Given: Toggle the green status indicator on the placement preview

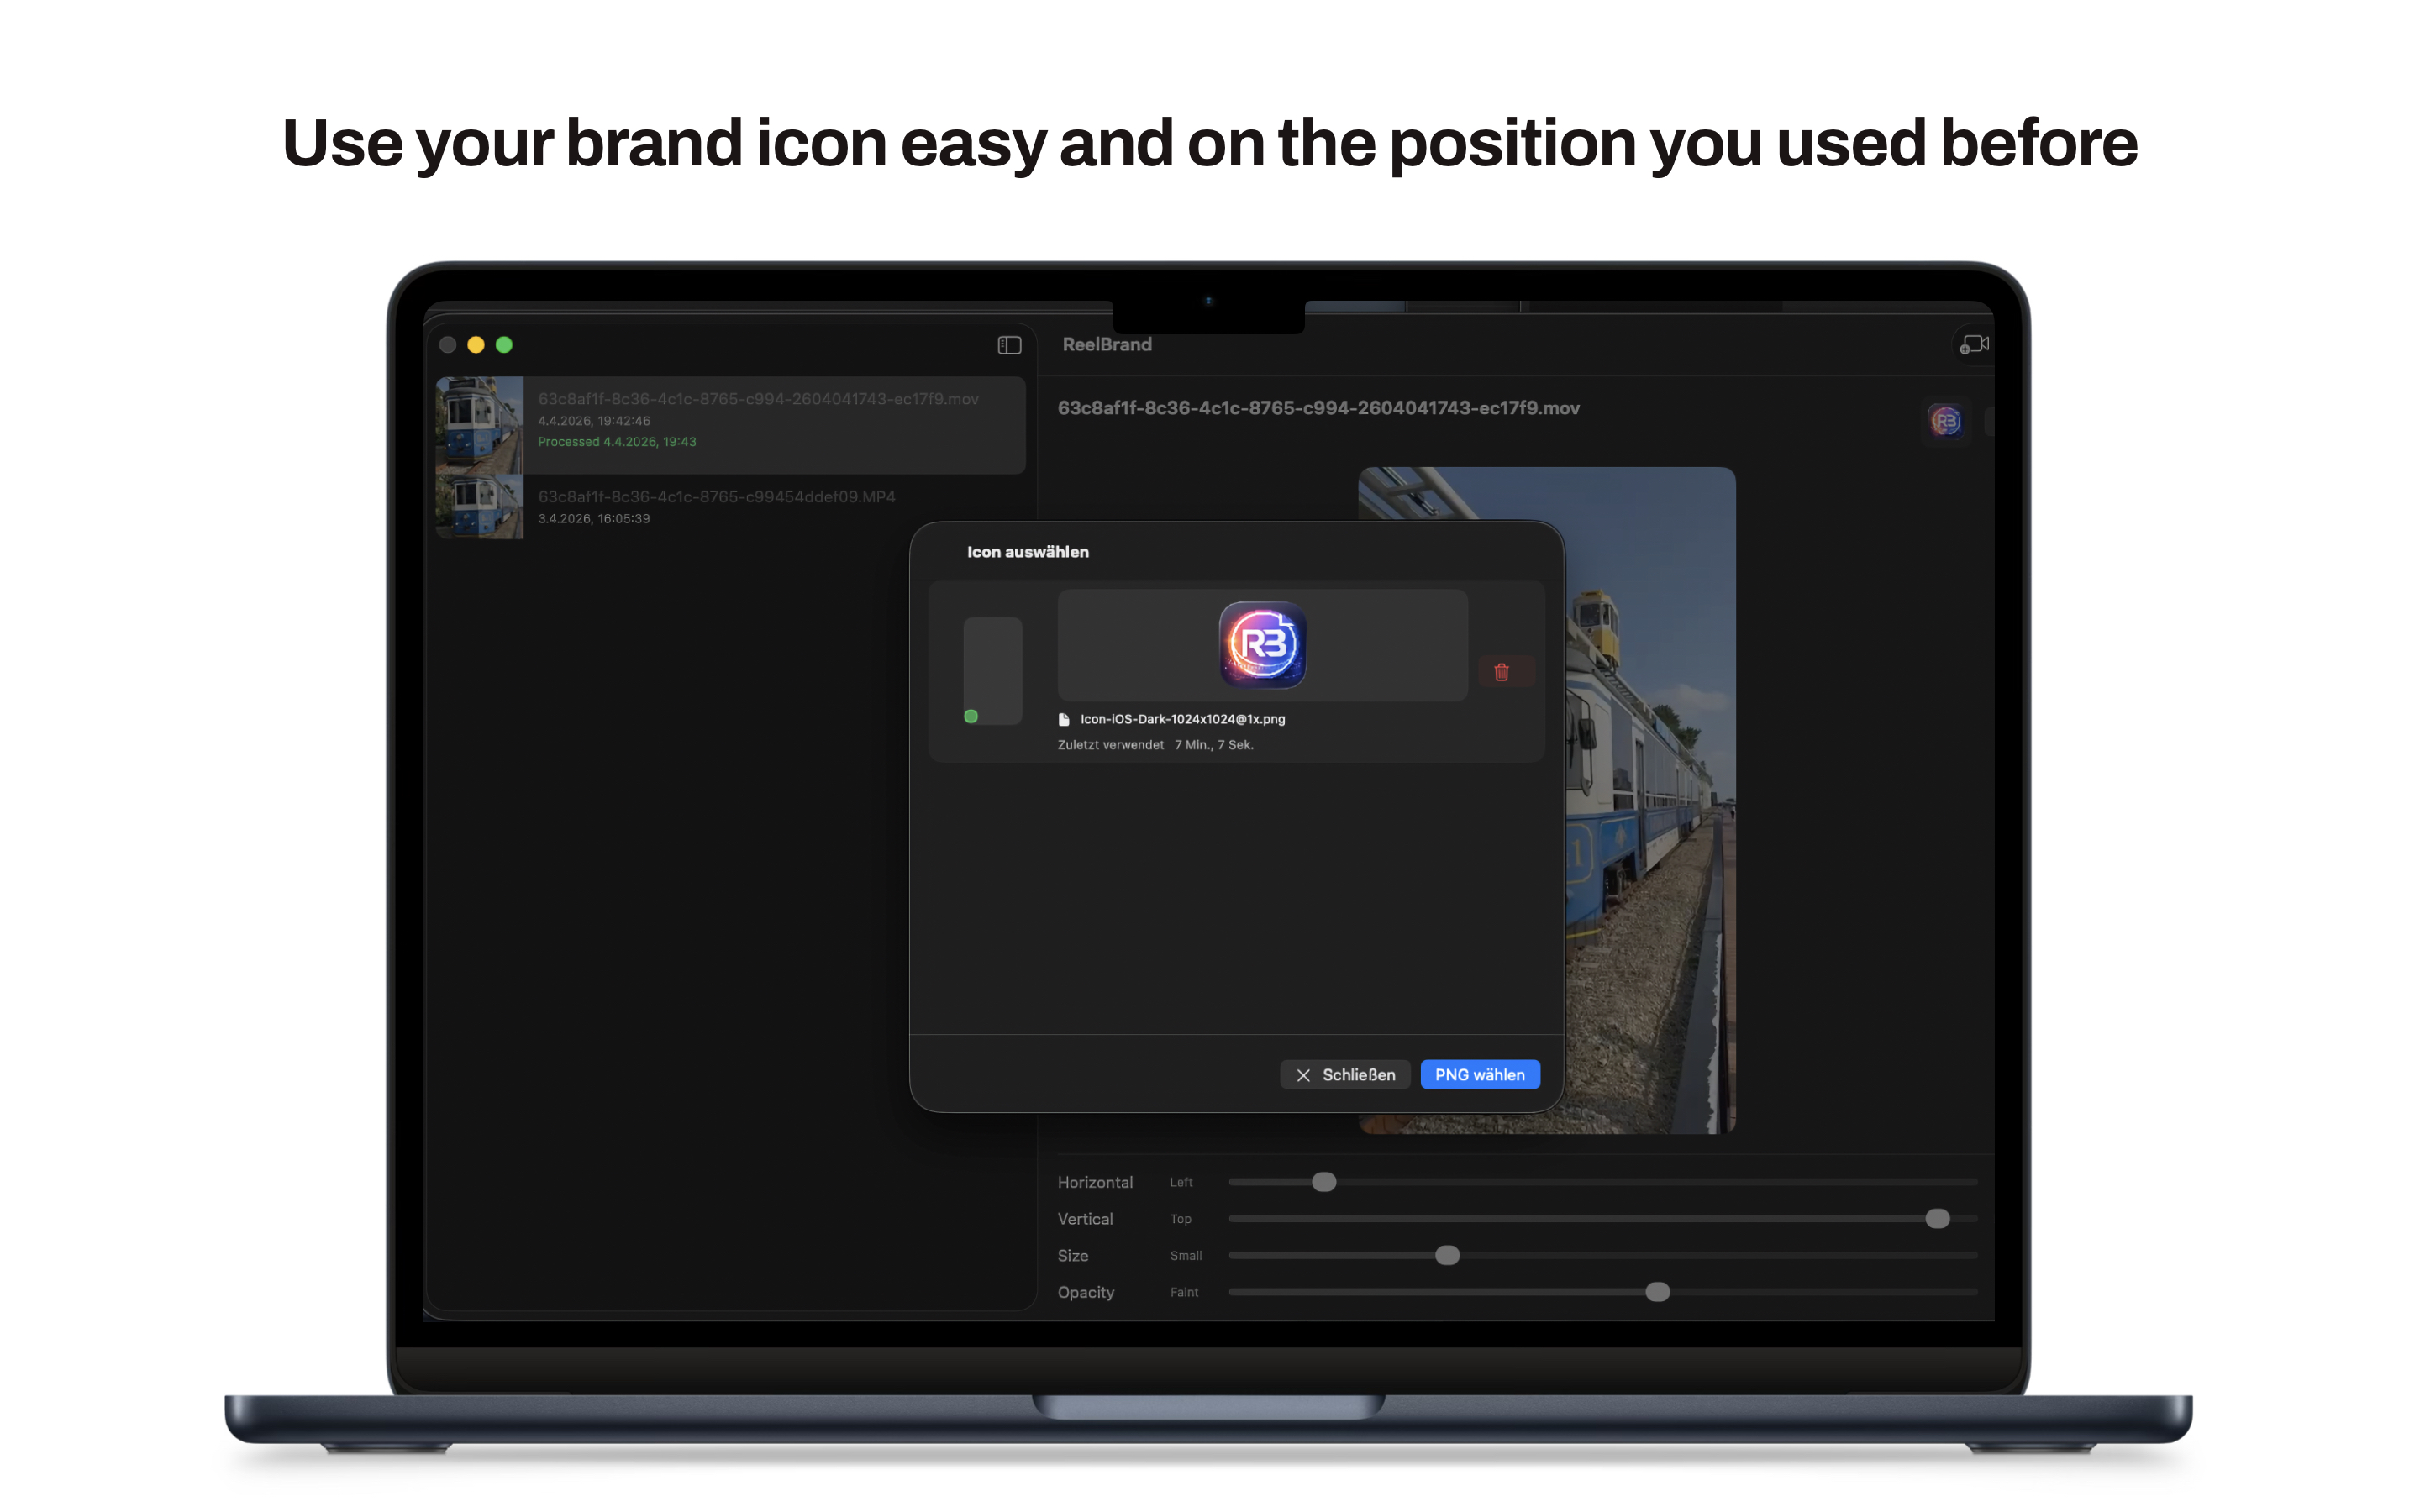Looking at the screenshot, I should pos(971,715).
